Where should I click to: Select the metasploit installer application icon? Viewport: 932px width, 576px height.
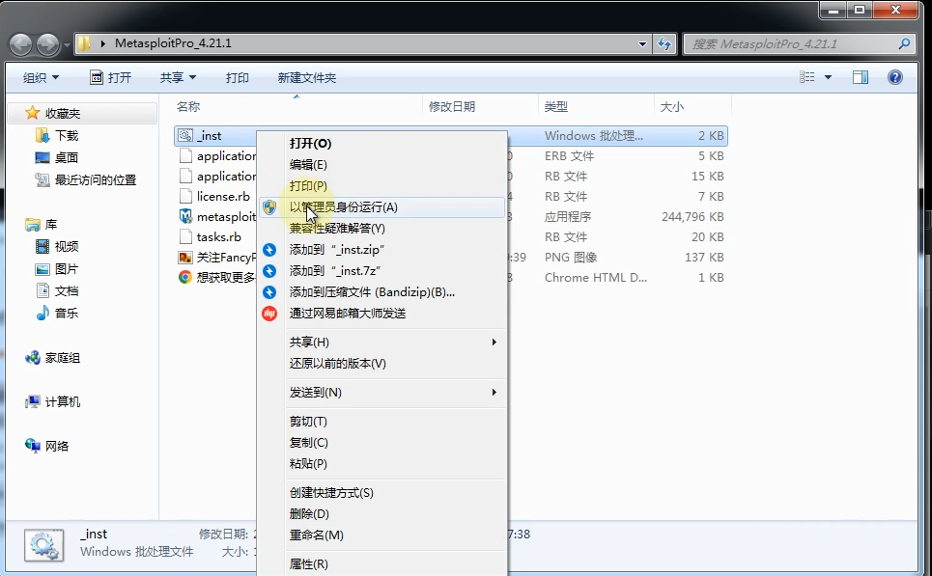pyautogui.click(x=186, y=216)
